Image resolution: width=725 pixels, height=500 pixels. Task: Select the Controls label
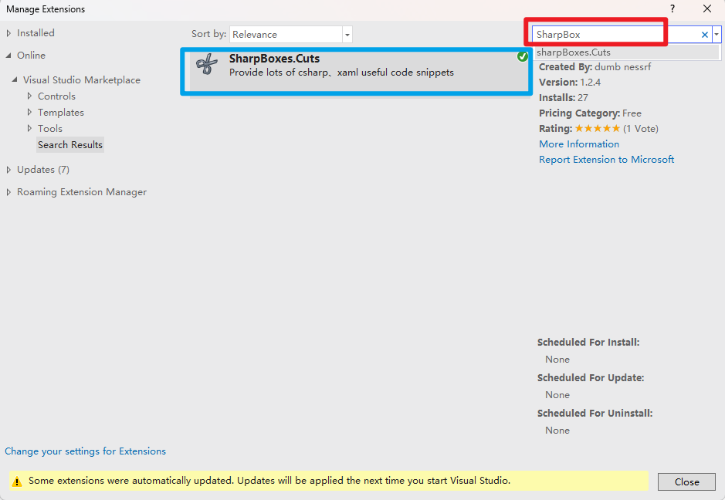56,96
